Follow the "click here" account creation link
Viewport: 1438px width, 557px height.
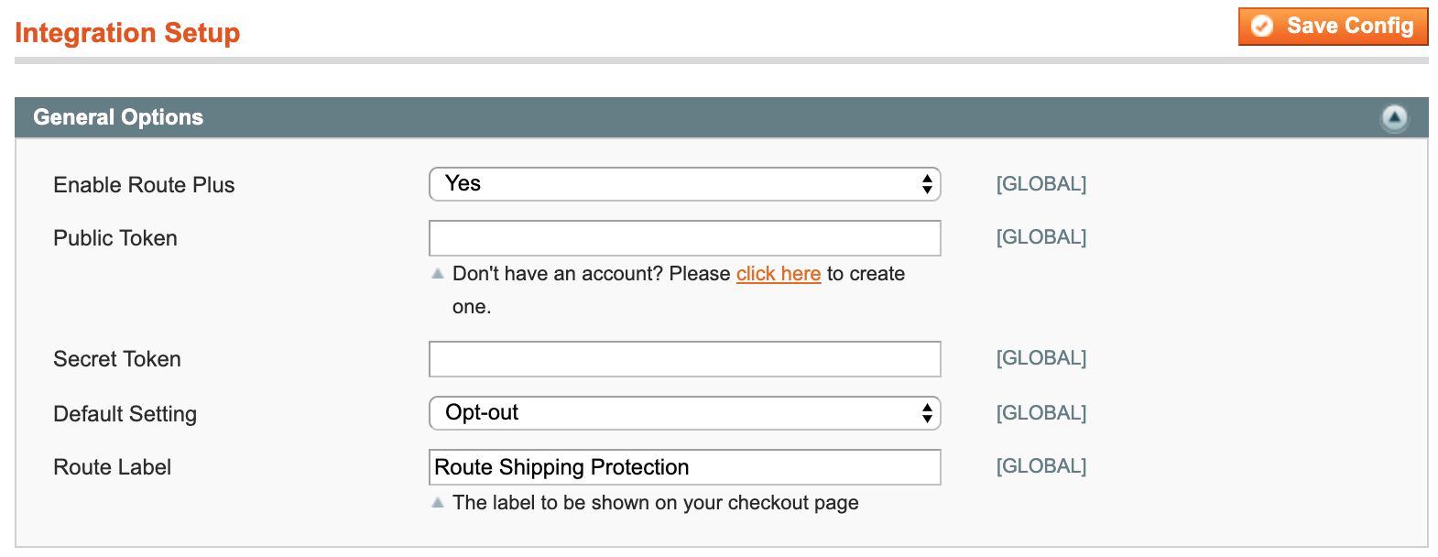pos(778,274)
